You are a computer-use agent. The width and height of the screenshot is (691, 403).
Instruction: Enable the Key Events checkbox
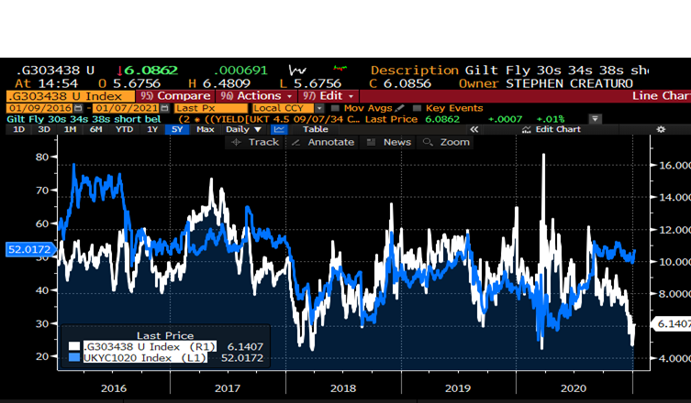417,108
